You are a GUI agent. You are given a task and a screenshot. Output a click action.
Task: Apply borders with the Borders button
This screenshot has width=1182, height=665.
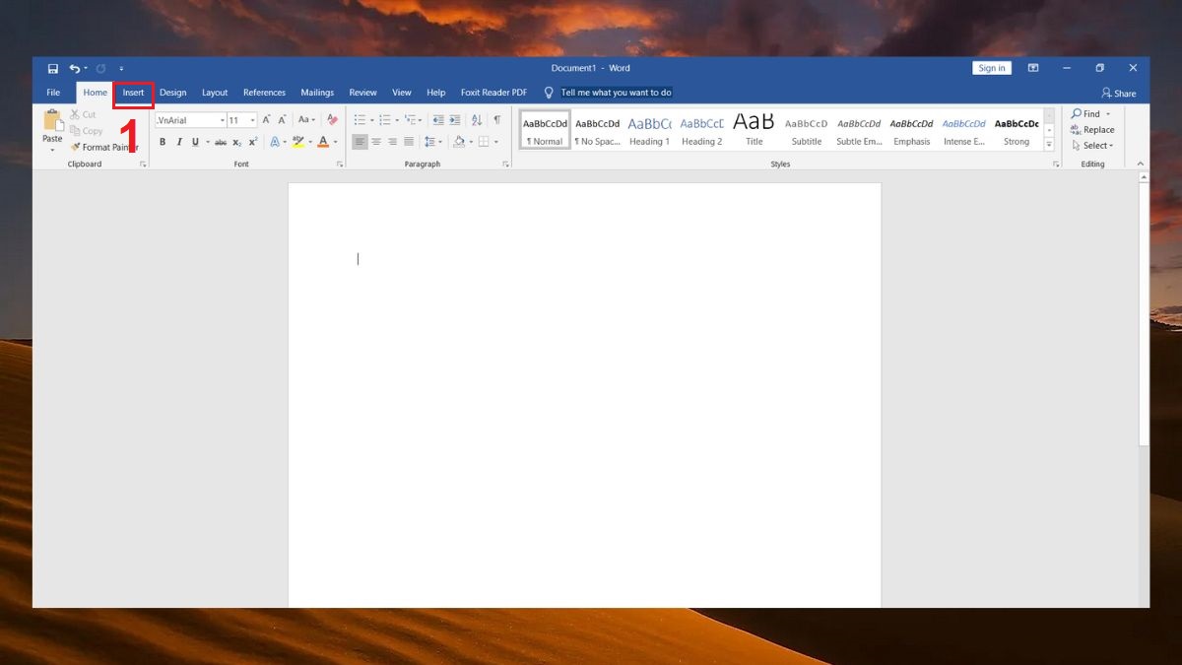click(x=484, y=142)
